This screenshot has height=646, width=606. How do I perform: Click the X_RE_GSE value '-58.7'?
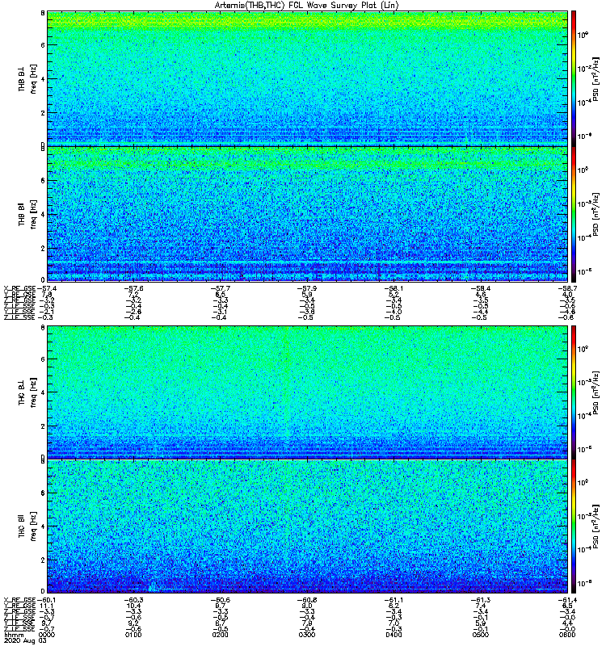(x=567, y=288)
